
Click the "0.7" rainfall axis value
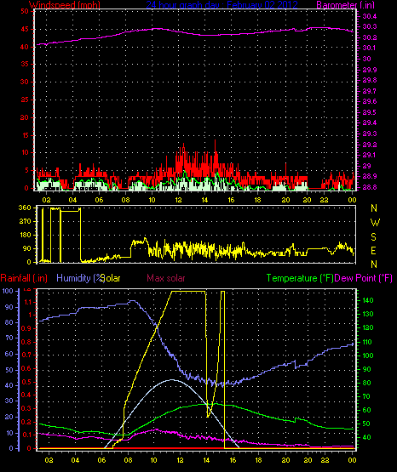[26, 355]
